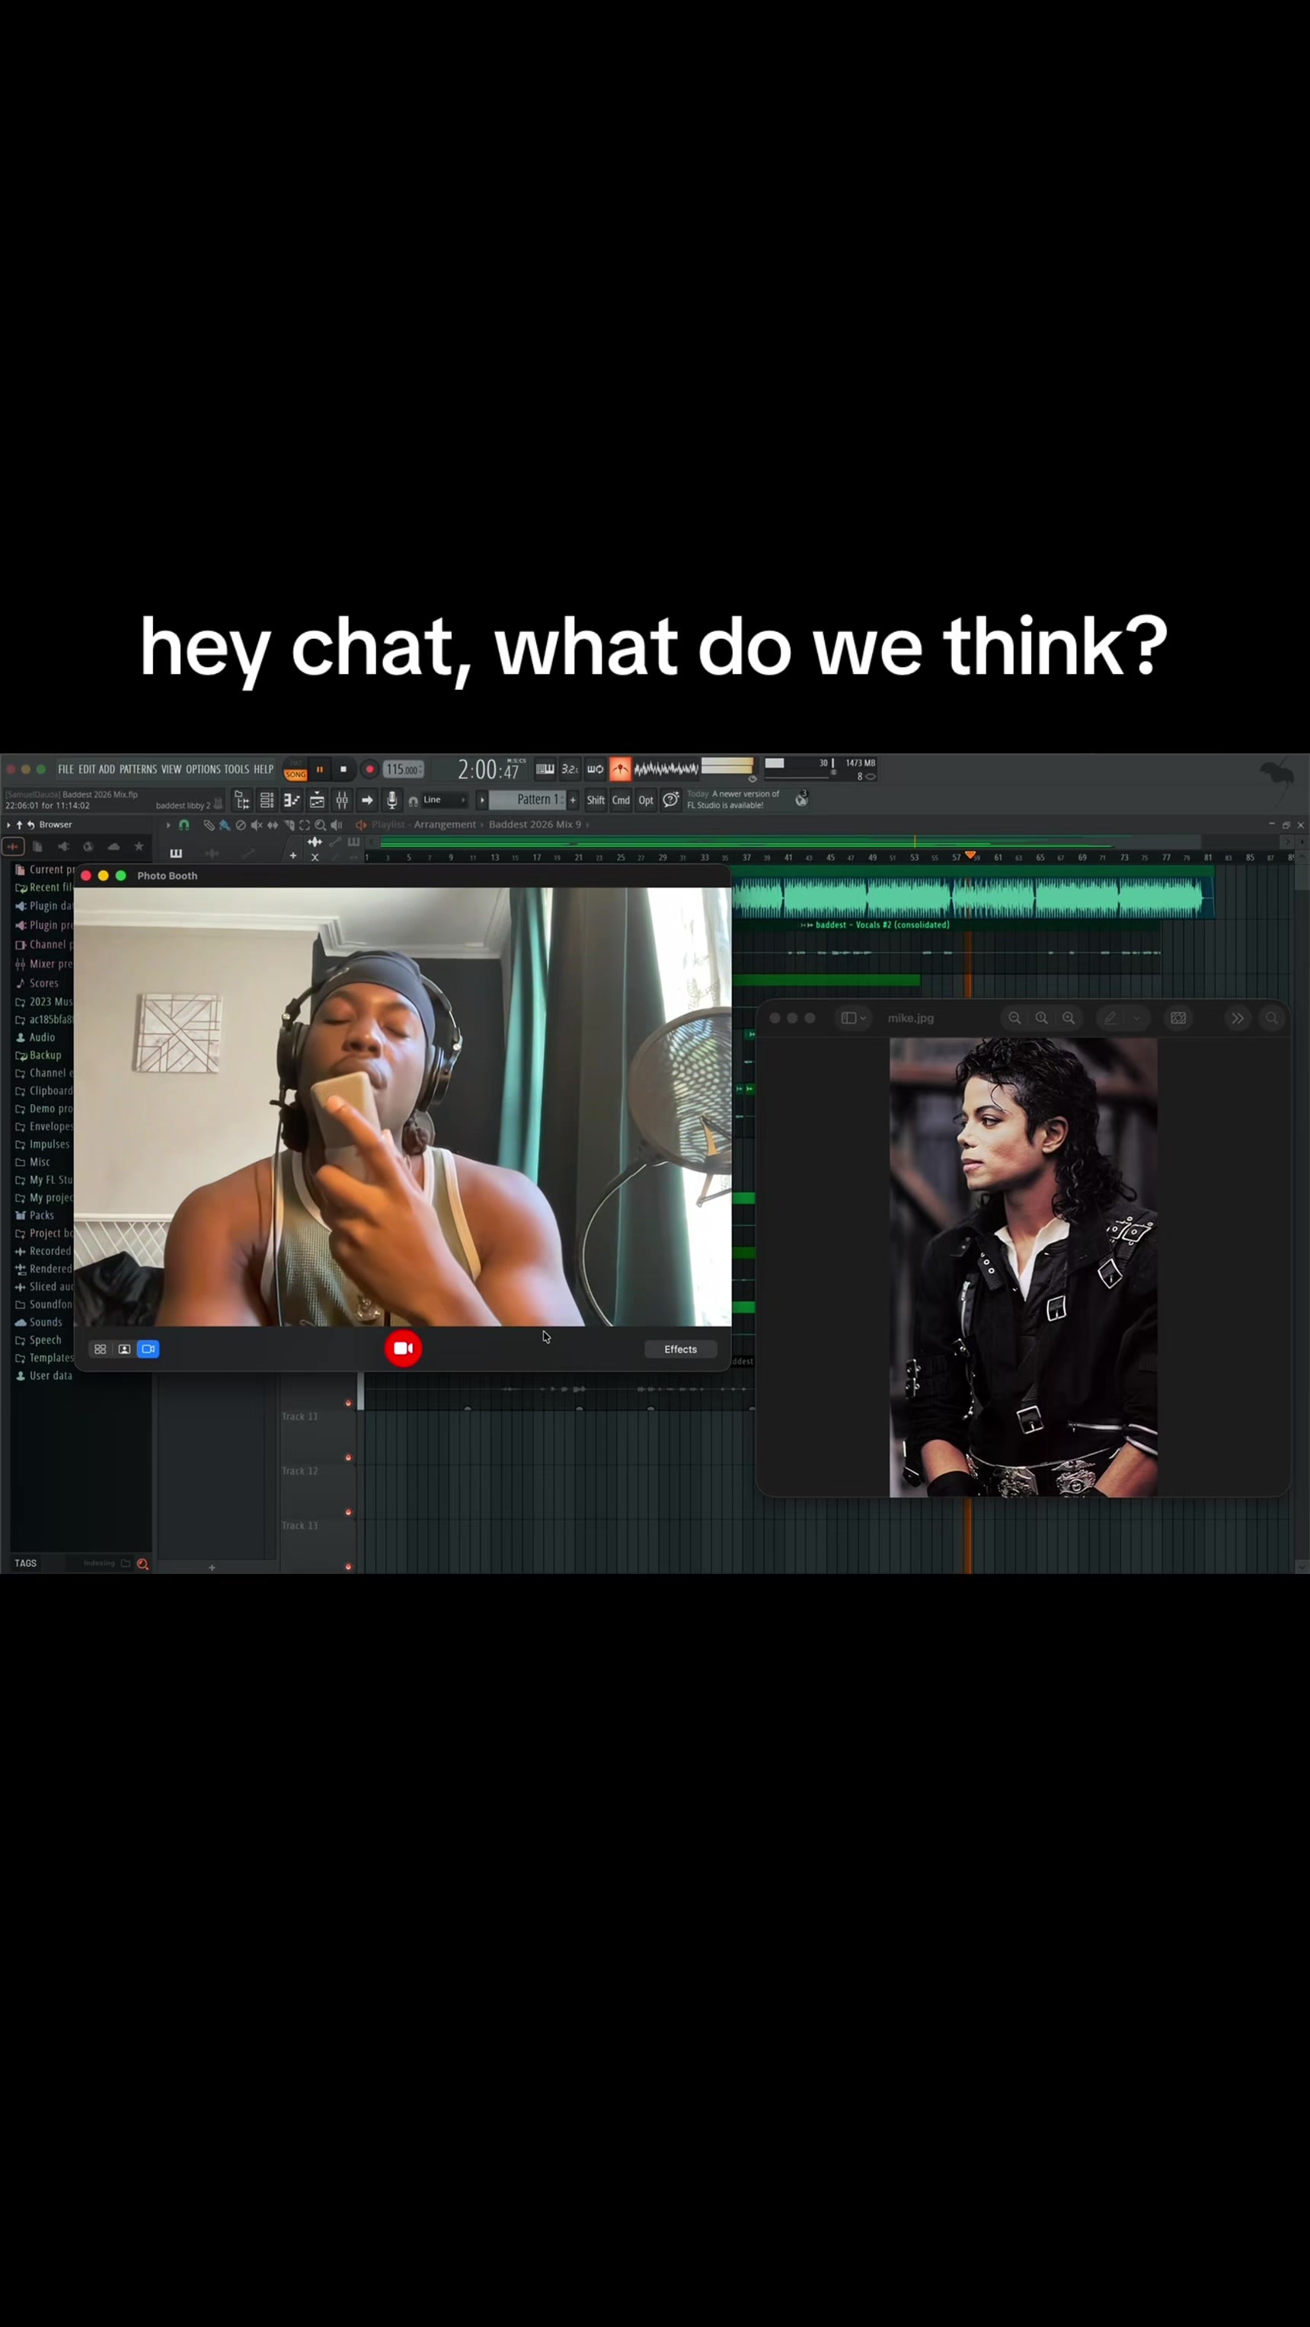Click the FL Studio pause button

click(319, 770)
